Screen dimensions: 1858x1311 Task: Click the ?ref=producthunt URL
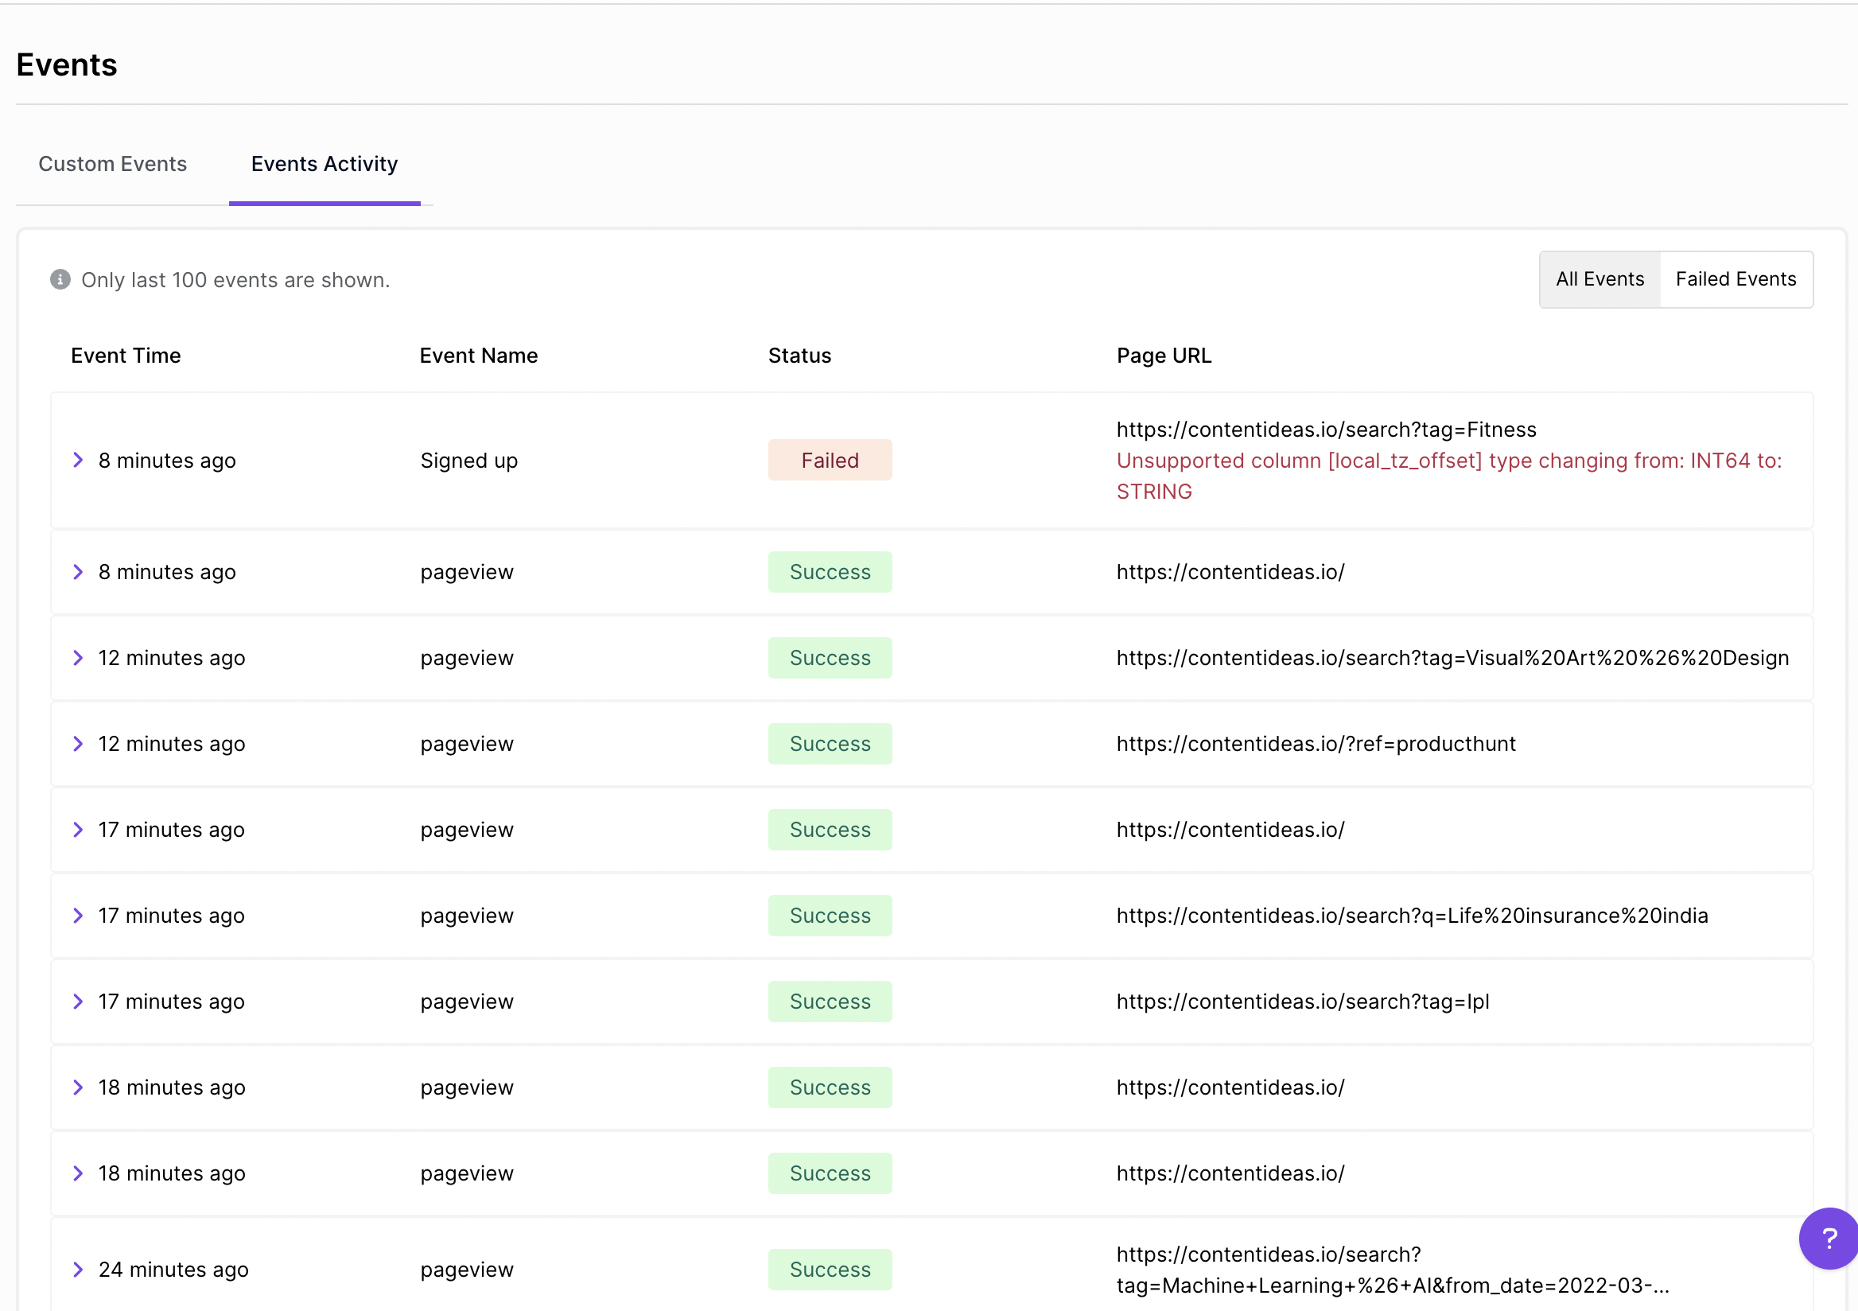tap(1316, 744)
